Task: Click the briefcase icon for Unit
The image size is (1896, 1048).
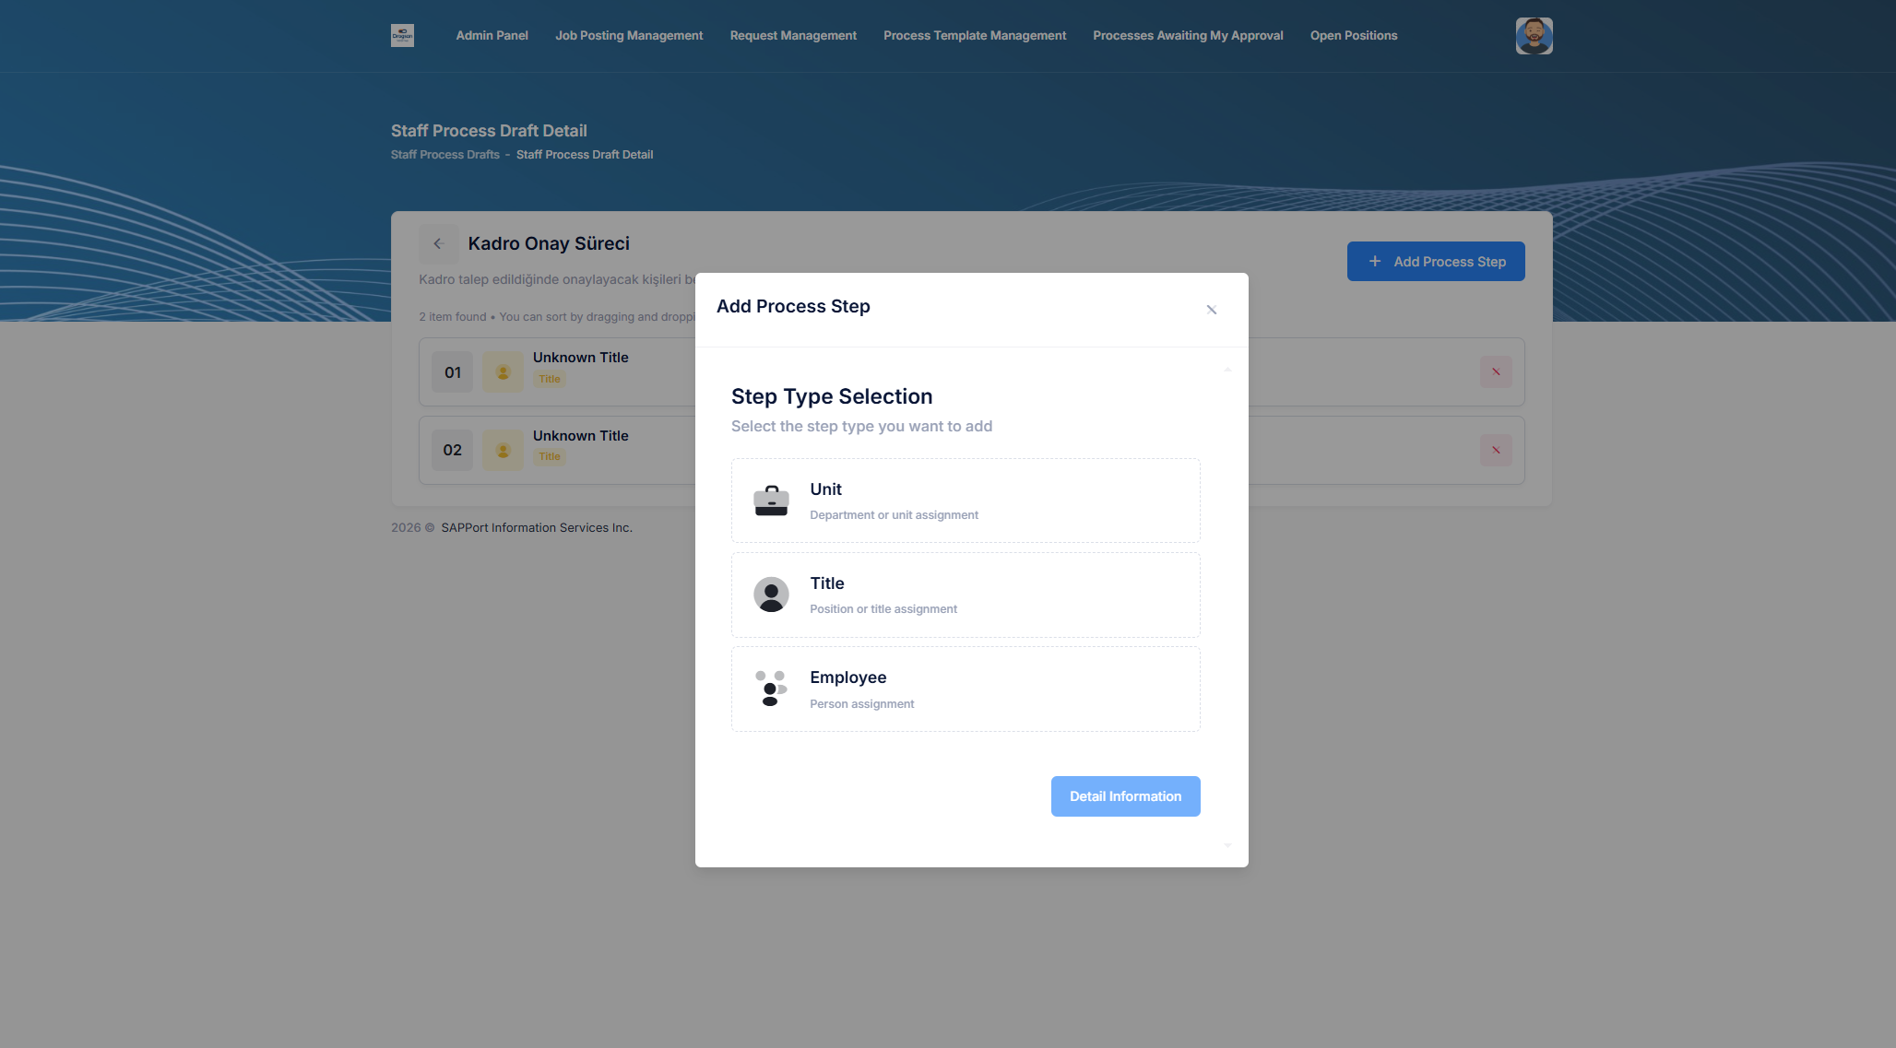Action: coord(771,500)
